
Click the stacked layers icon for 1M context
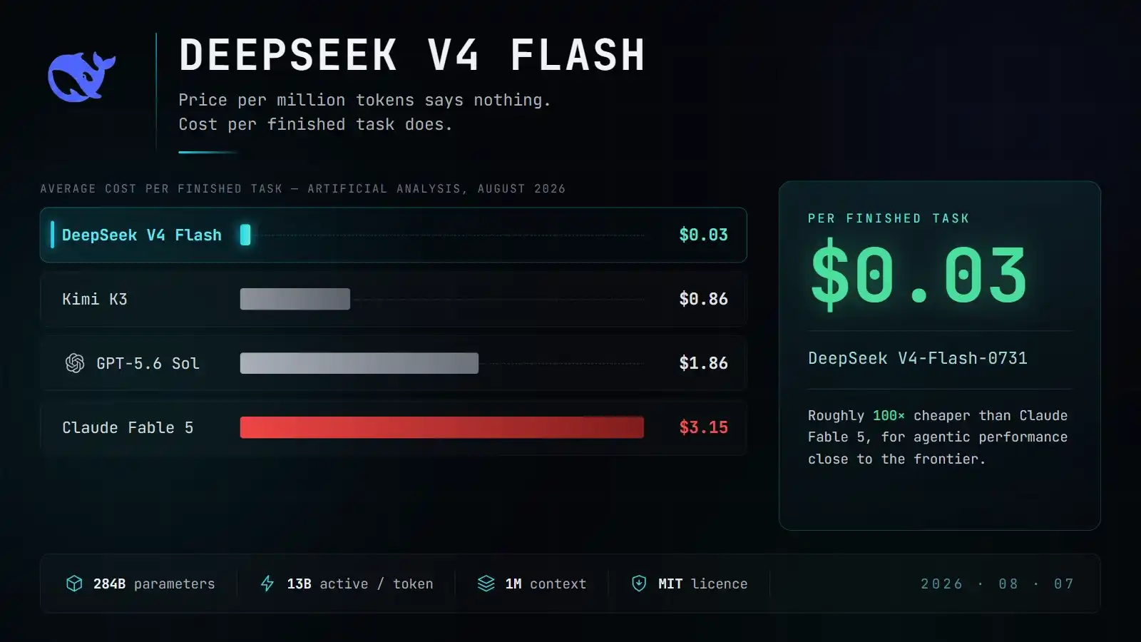pos(486,584)
